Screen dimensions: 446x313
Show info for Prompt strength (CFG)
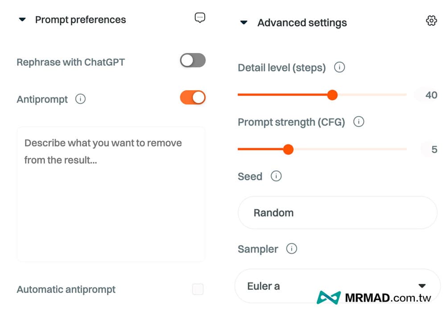359,121
